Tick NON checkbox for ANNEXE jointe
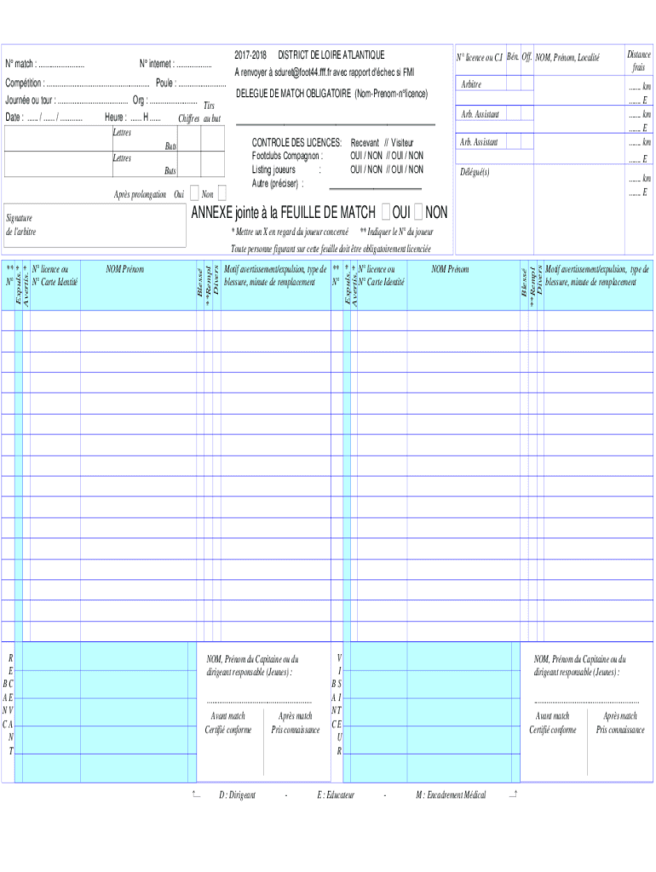The width and height of the screenshot is (656, 872). click(418, 212)
